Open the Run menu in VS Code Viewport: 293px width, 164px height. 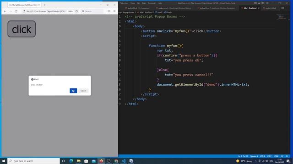[144, 3]
